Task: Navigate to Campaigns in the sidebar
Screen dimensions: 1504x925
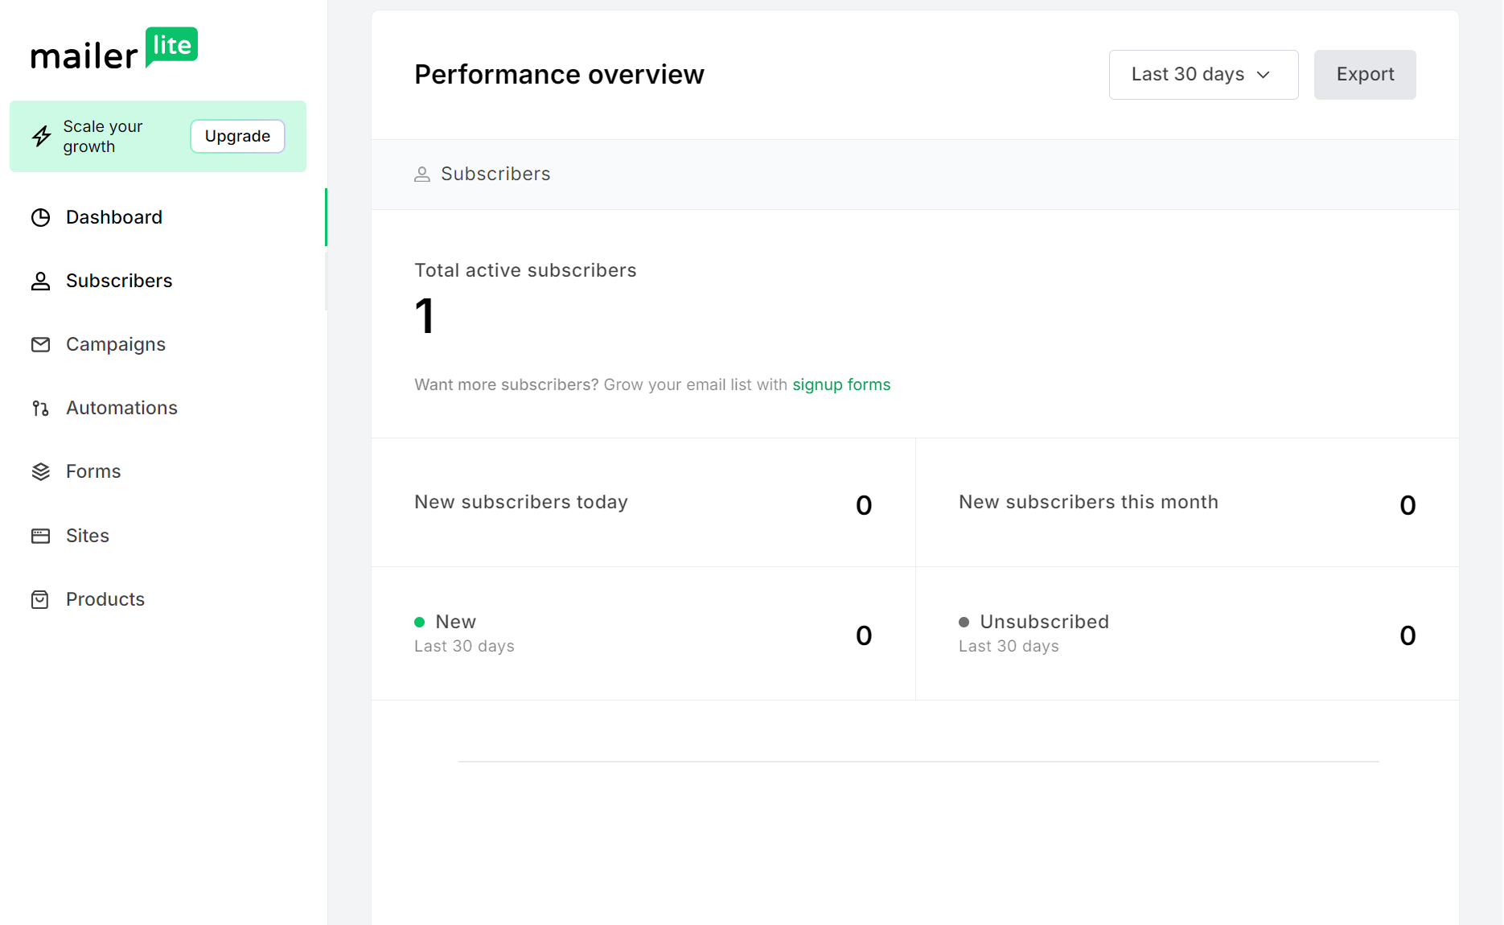Action: pyautogui.click(x=115, y=344)
